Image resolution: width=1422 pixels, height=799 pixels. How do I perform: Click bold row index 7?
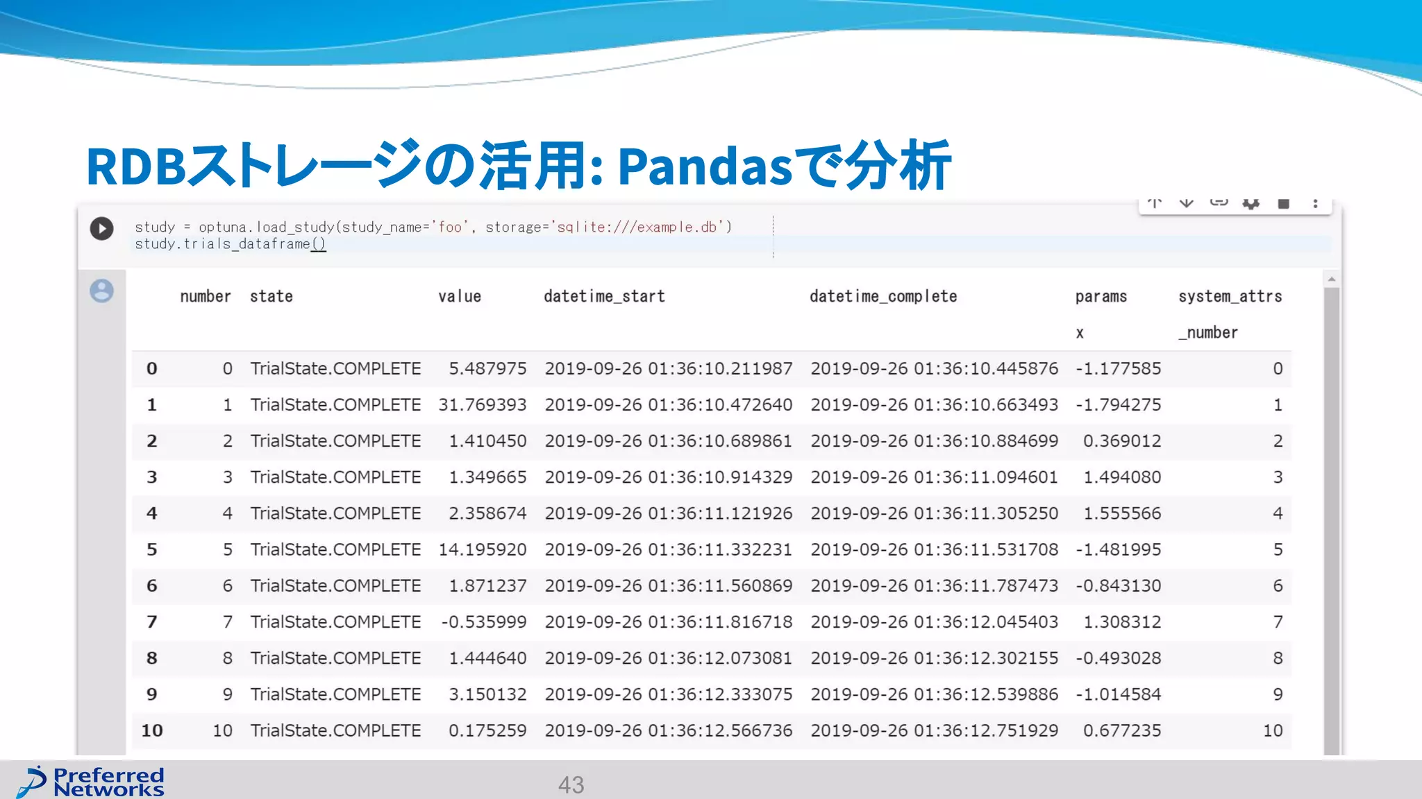pos(152,622)
